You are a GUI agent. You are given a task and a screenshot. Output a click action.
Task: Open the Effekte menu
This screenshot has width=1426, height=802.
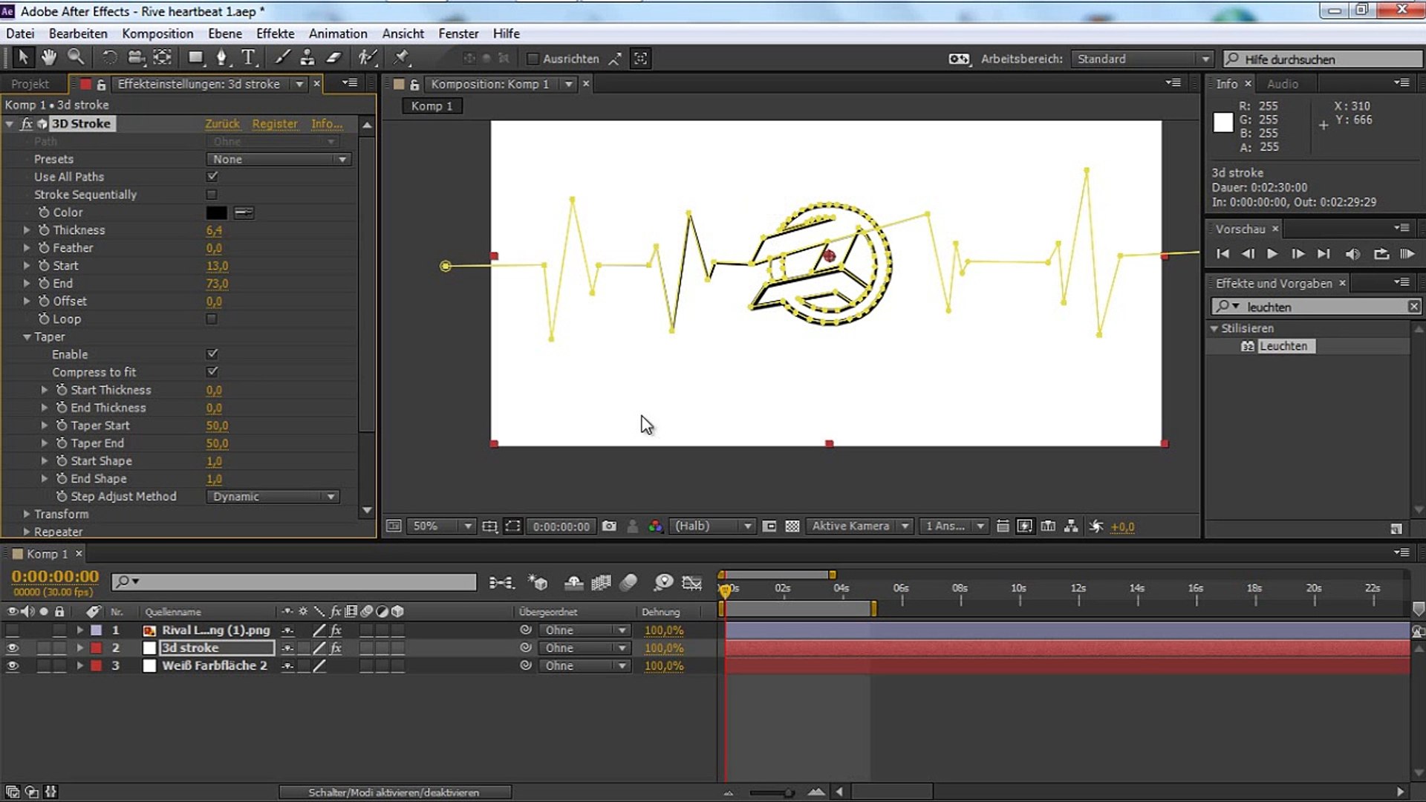pyautogui.click(x=275, y=33)
